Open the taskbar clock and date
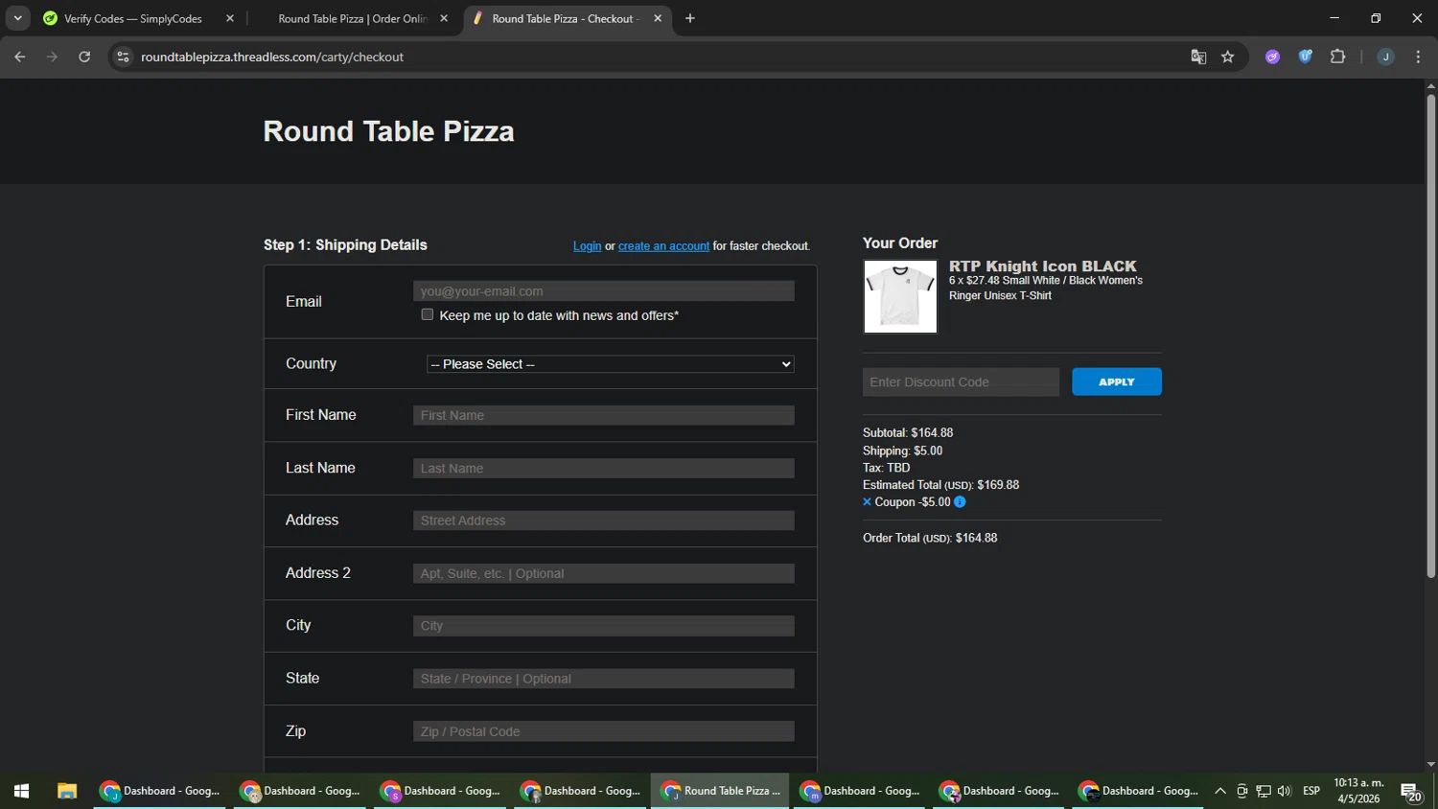 [x=1358, y=791]
